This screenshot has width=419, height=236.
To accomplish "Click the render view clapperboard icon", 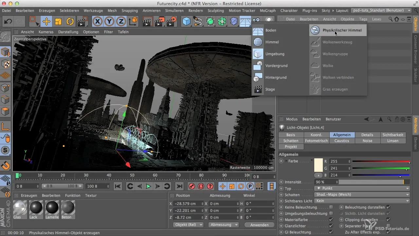I will 148,22.
